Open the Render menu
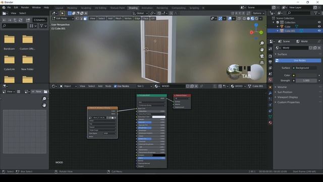The height and width of the screenshot is (182, 323). pos(25,8)
